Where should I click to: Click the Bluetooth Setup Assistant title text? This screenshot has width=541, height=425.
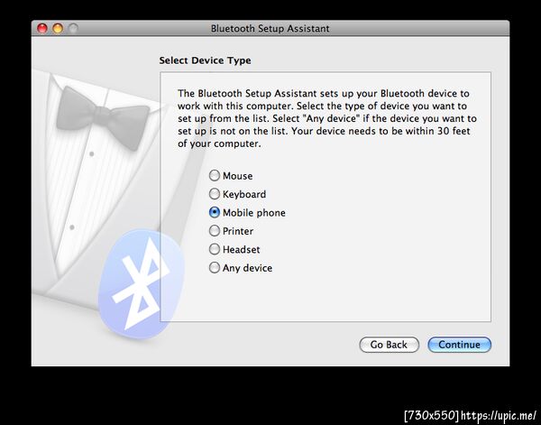(270, 28)
